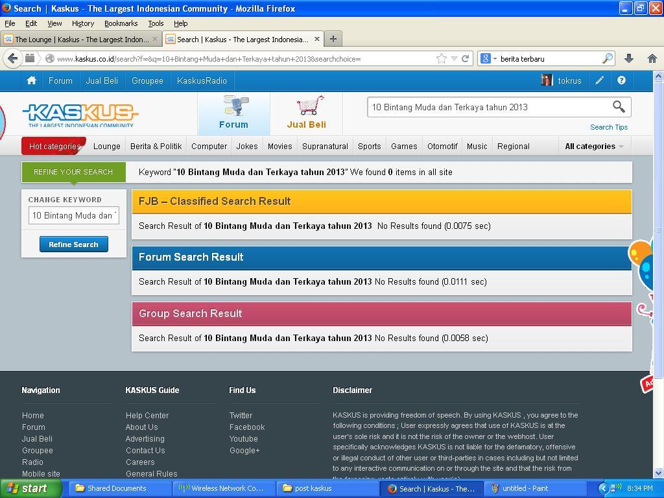Click the Twitter footer link
Image resolution: width=664 pixels, height=498 pixels.
(241, 416)
